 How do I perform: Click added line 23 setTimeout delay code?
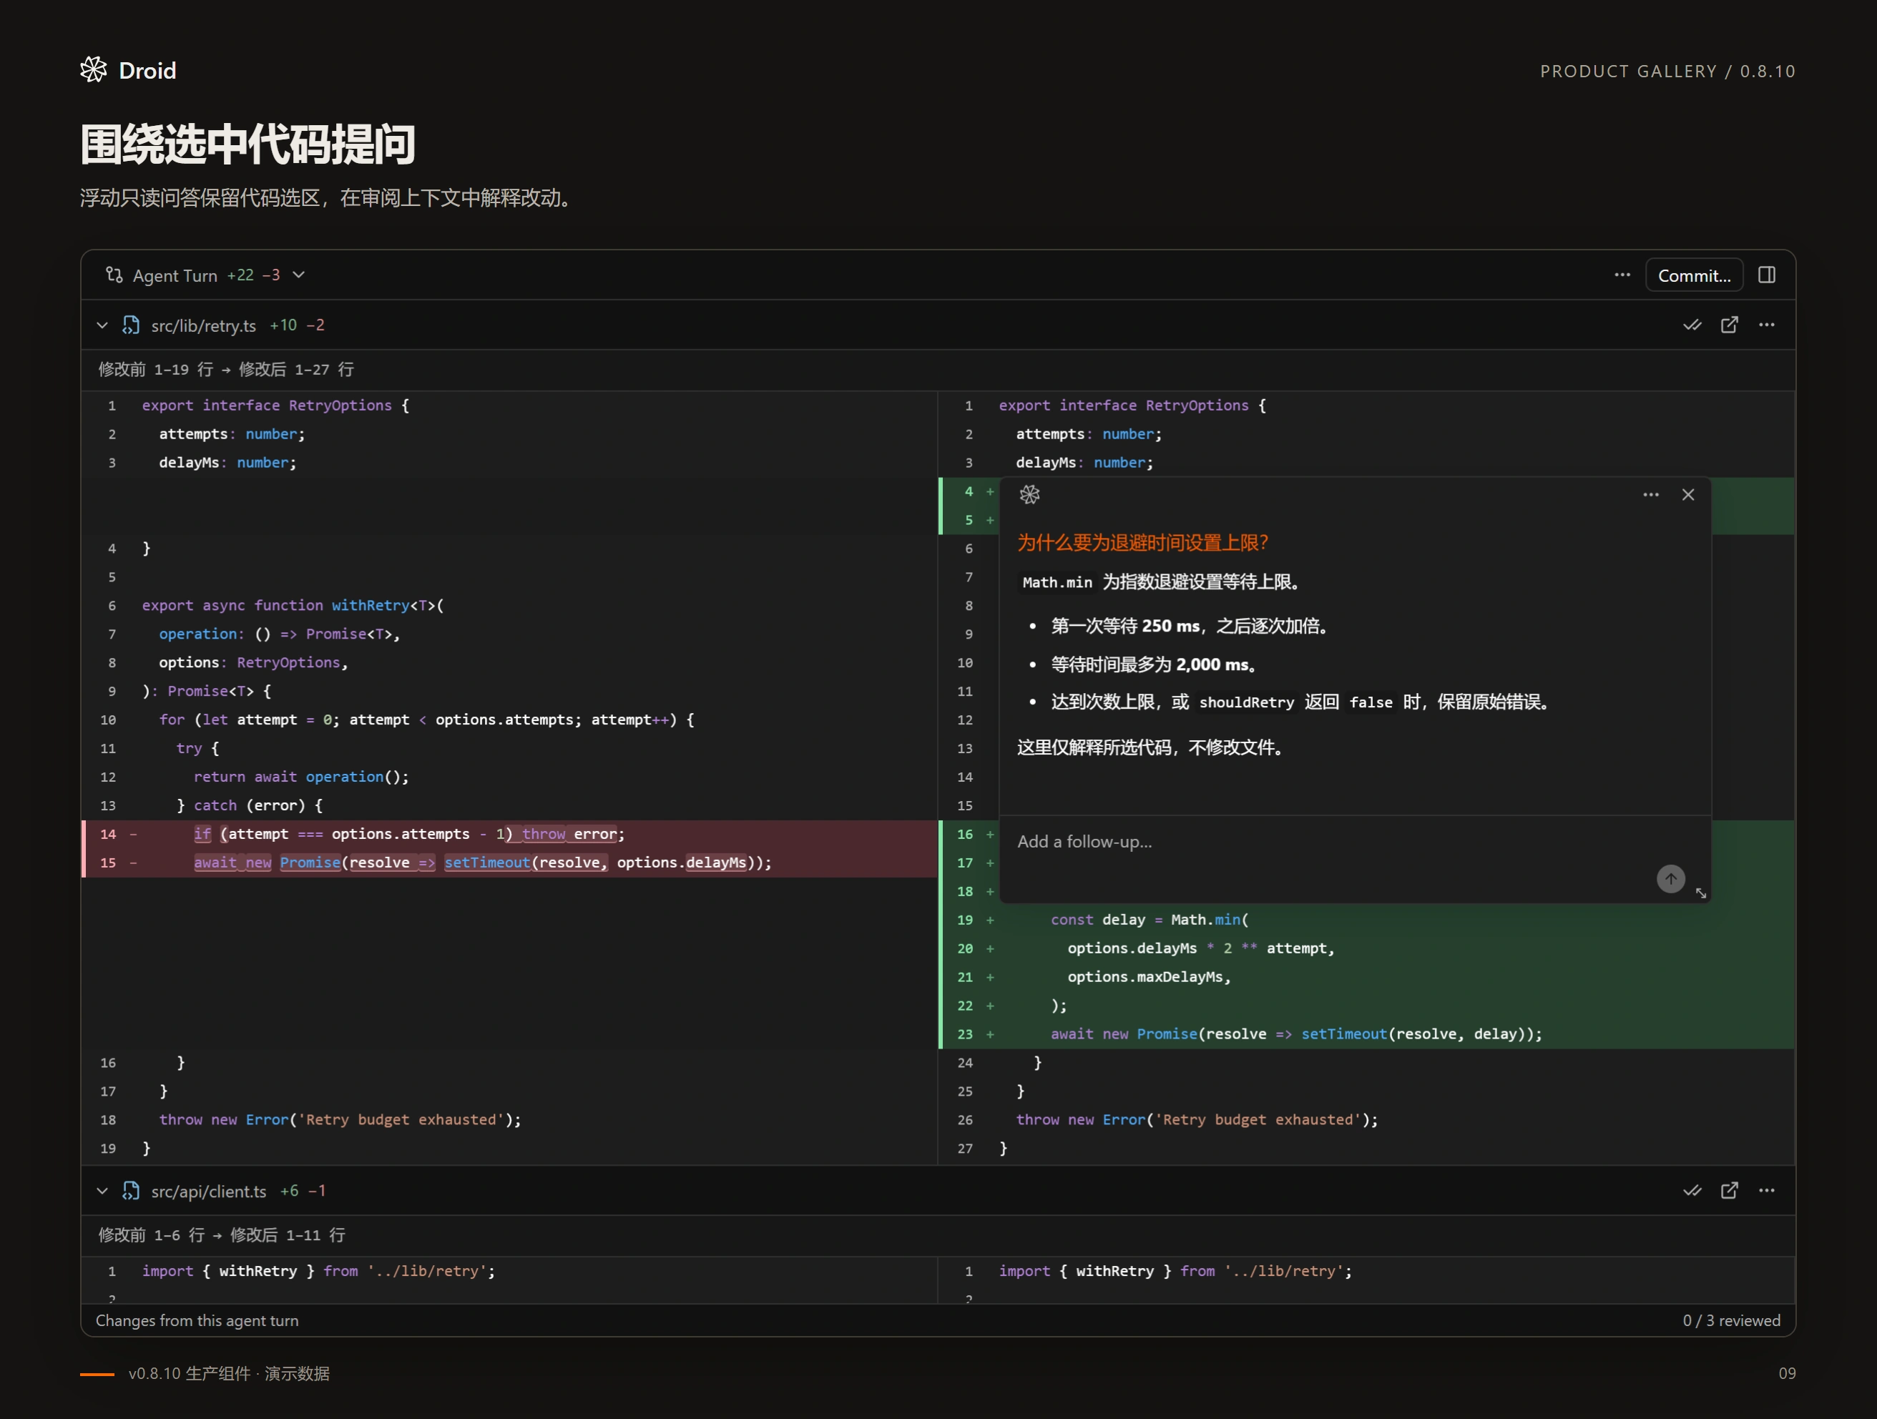pos(1295,1033)
